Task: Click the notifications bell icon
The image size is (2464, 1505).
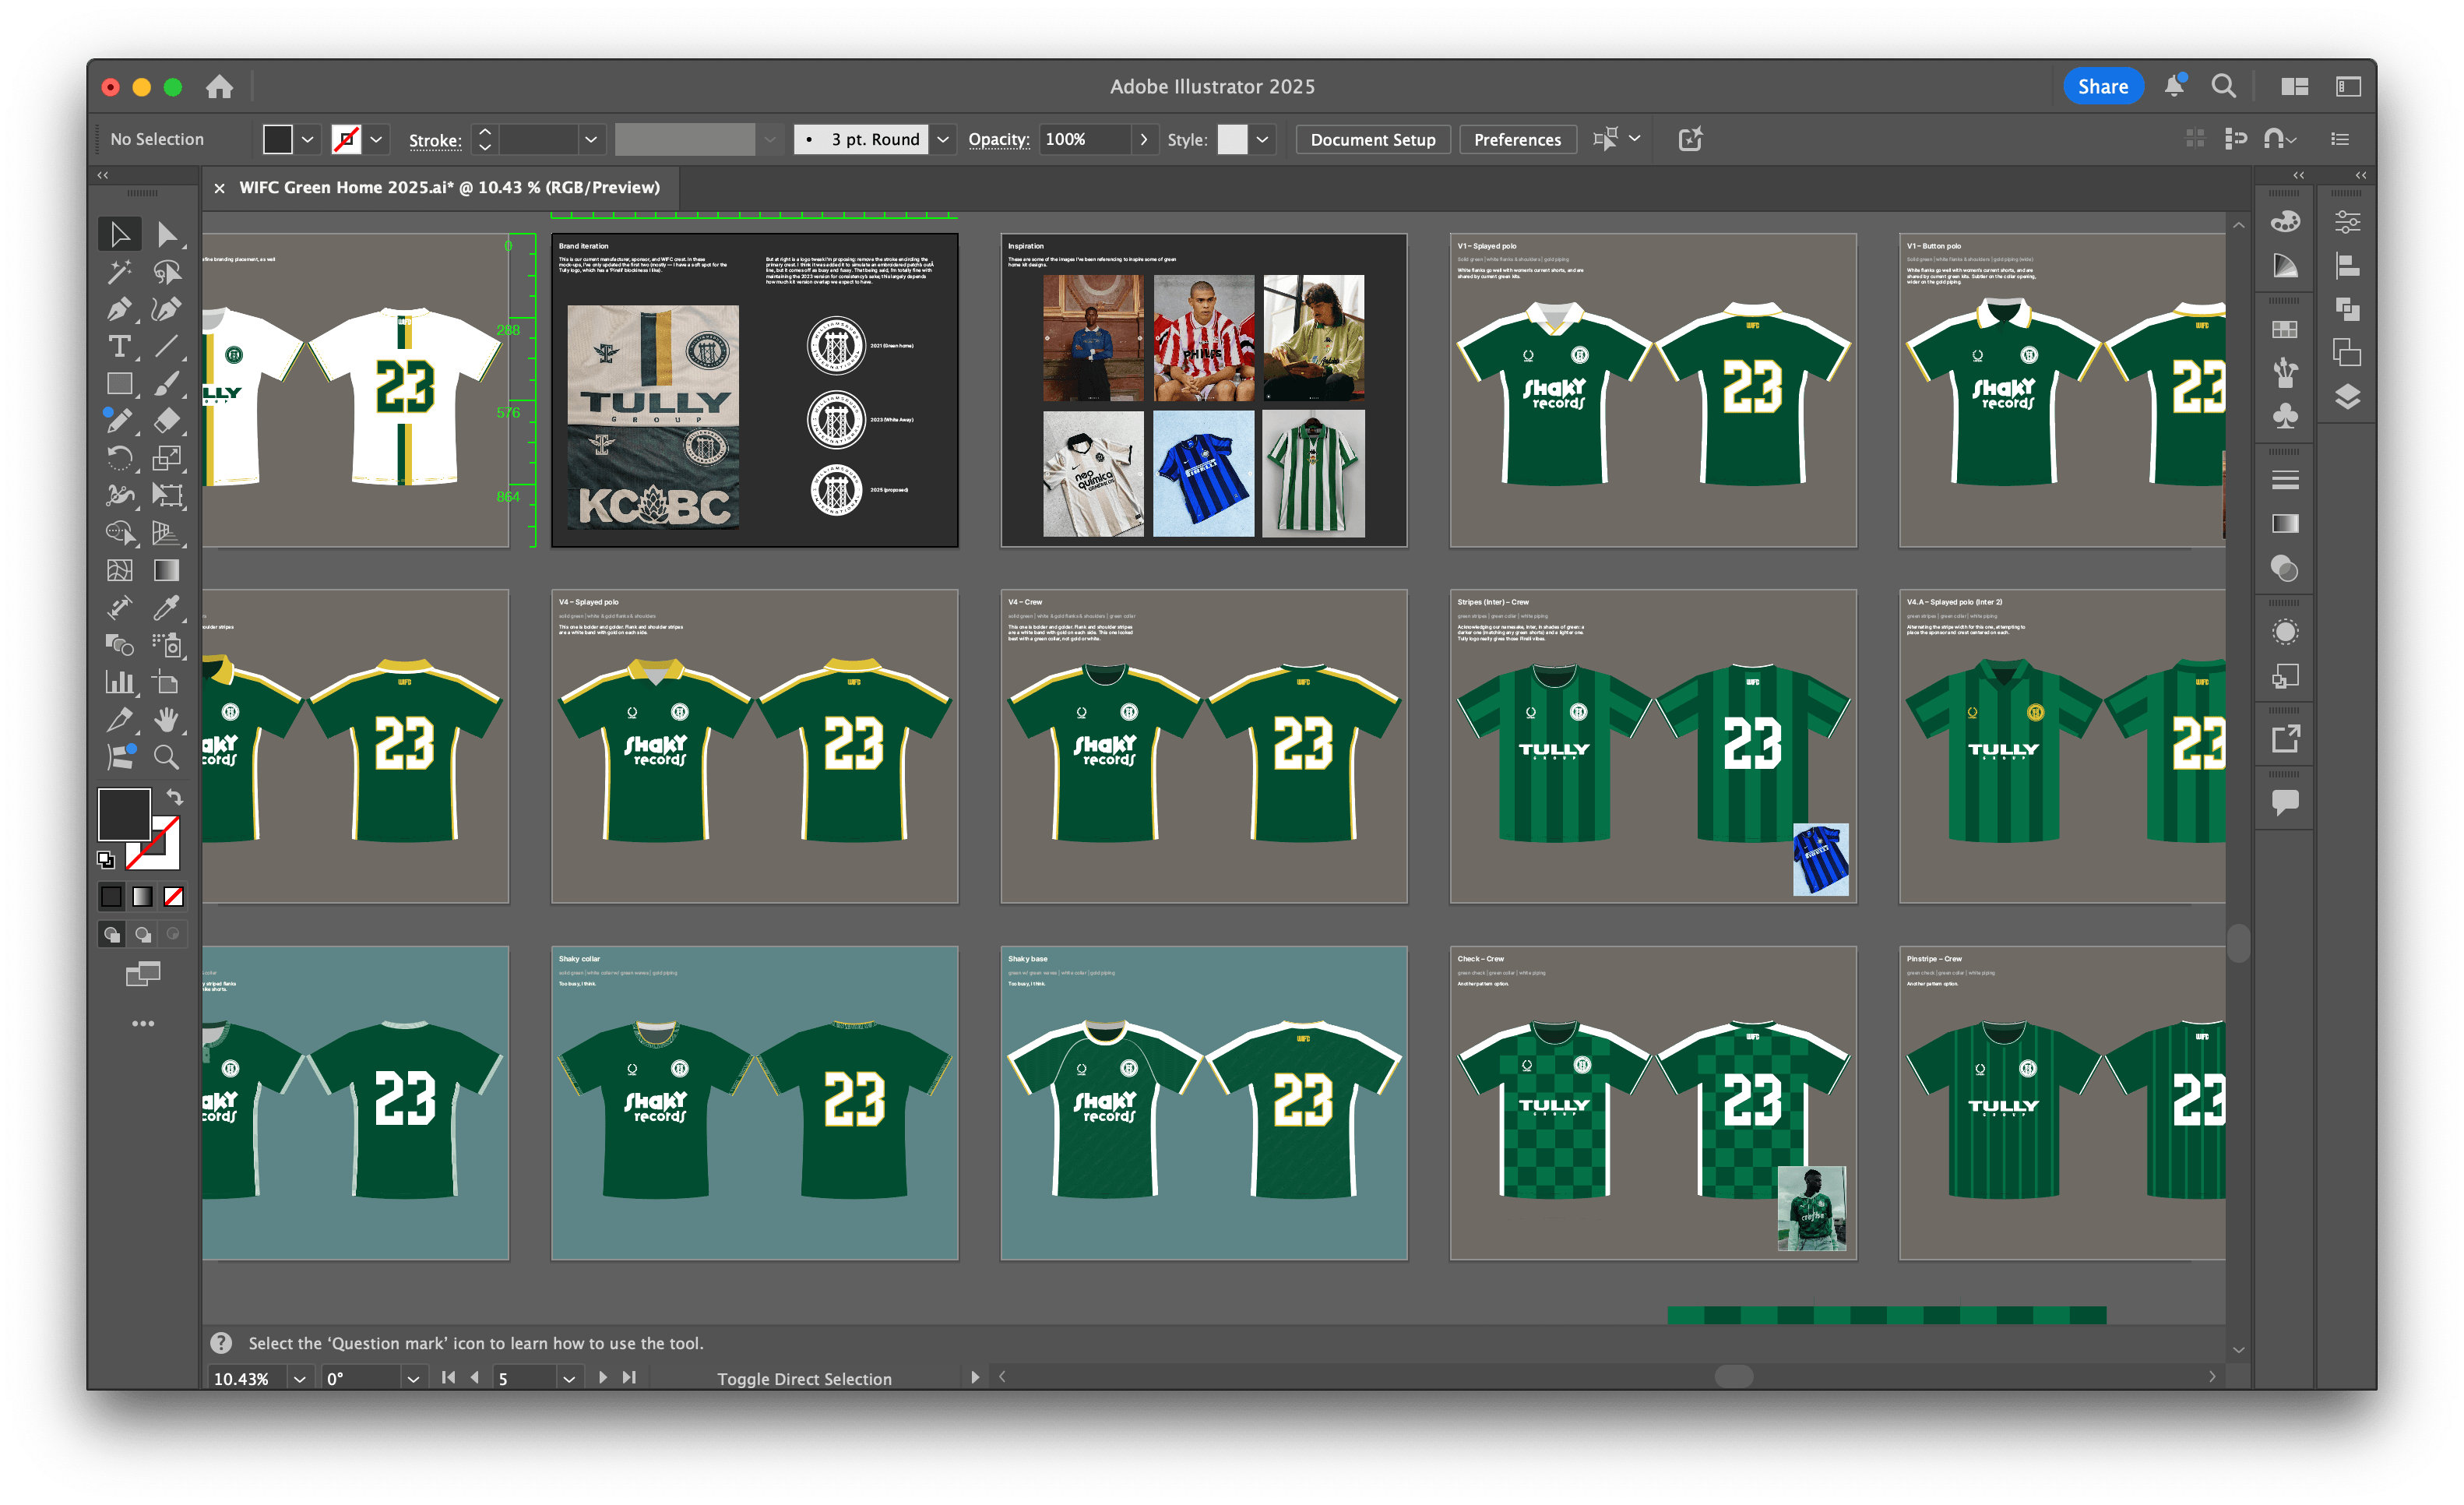Action: 2174,86
